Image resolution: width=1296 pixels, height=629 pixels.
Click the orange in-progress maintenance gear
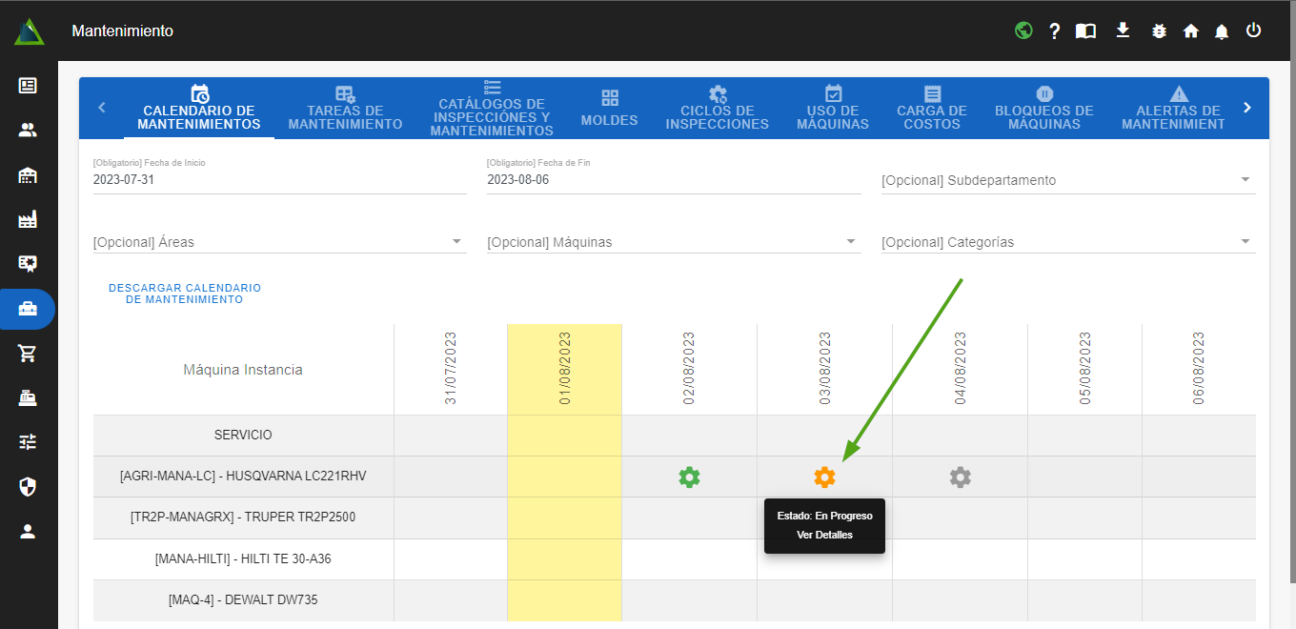coord(824,477)
